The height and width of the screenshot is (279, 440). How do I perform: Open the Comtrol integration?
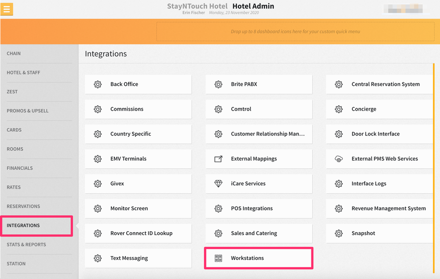(x=259, y=109)
